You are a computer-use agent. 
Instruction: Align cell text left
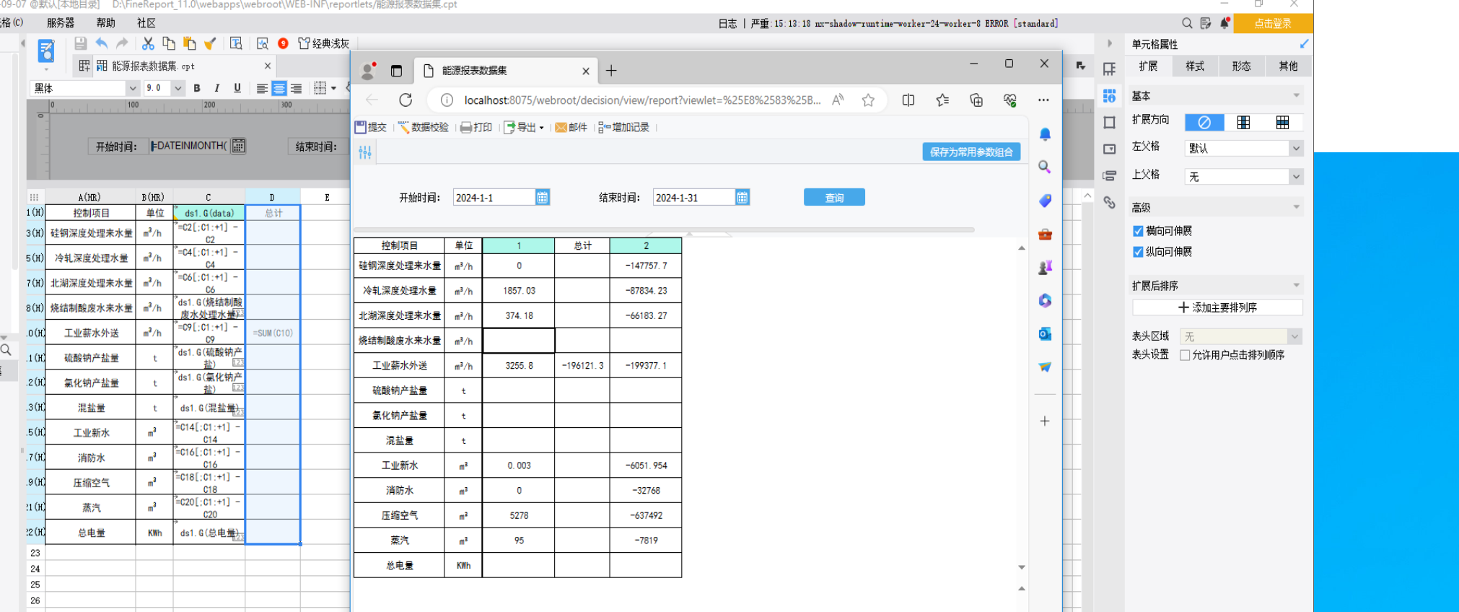pos(262,88)
